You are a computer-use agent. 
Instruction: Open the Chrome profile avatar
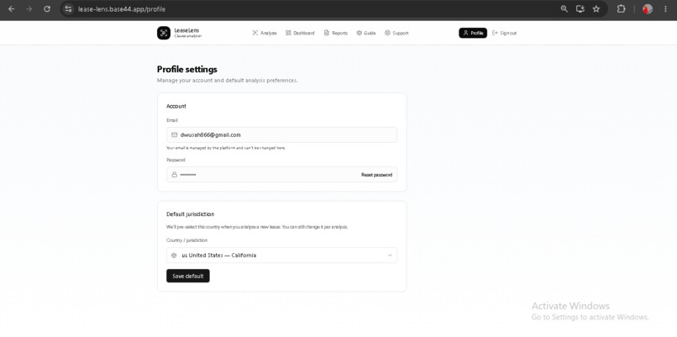648,9
